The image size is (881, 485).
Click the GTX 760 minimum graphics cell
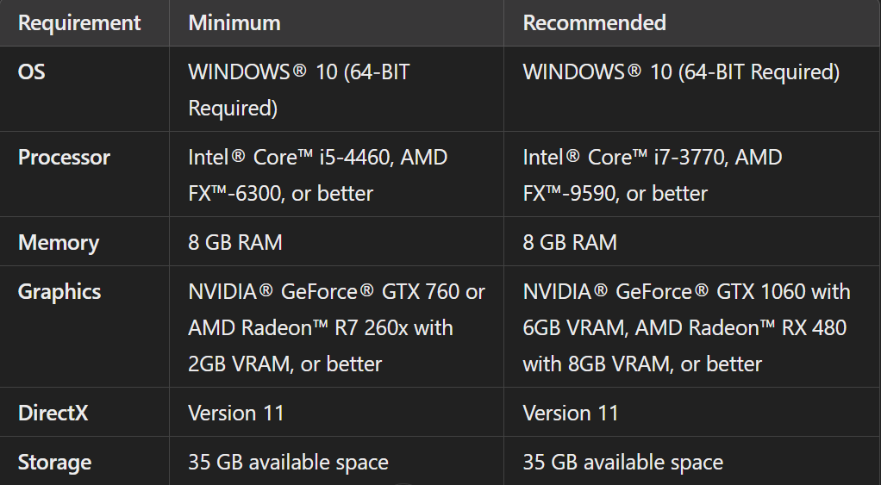pos(336,327)
